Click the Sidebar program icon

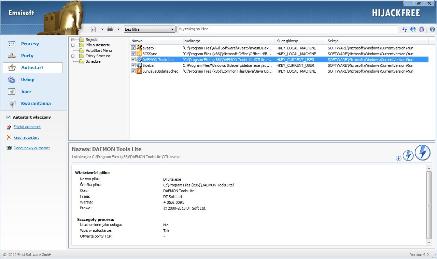139,65
